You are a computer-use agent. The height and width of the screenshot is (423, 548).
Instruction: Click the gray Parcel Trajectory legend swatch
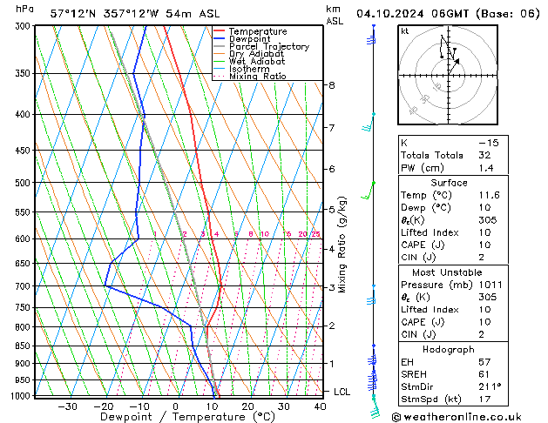pyautogui.click(x=220, y=46)
